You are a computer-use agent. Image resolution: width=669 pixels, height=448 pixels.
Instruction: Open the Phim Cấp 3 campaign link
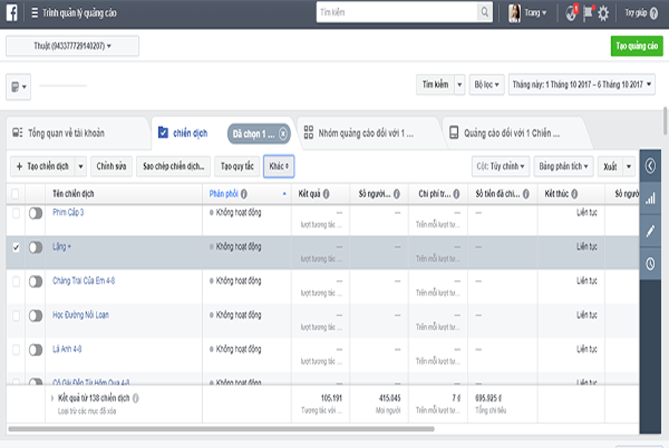click(68, 212)
